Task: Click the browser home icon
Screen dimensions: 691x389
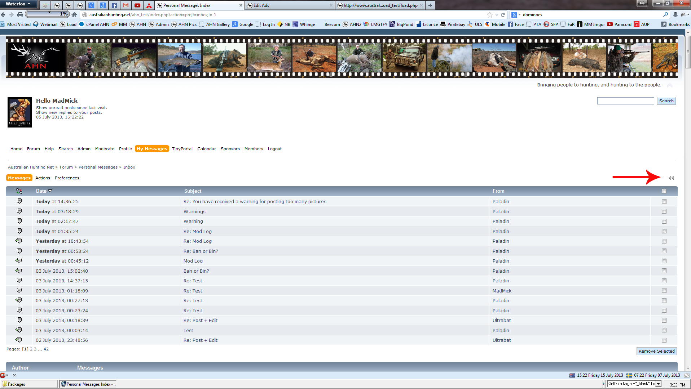Action: coord(74,15)
